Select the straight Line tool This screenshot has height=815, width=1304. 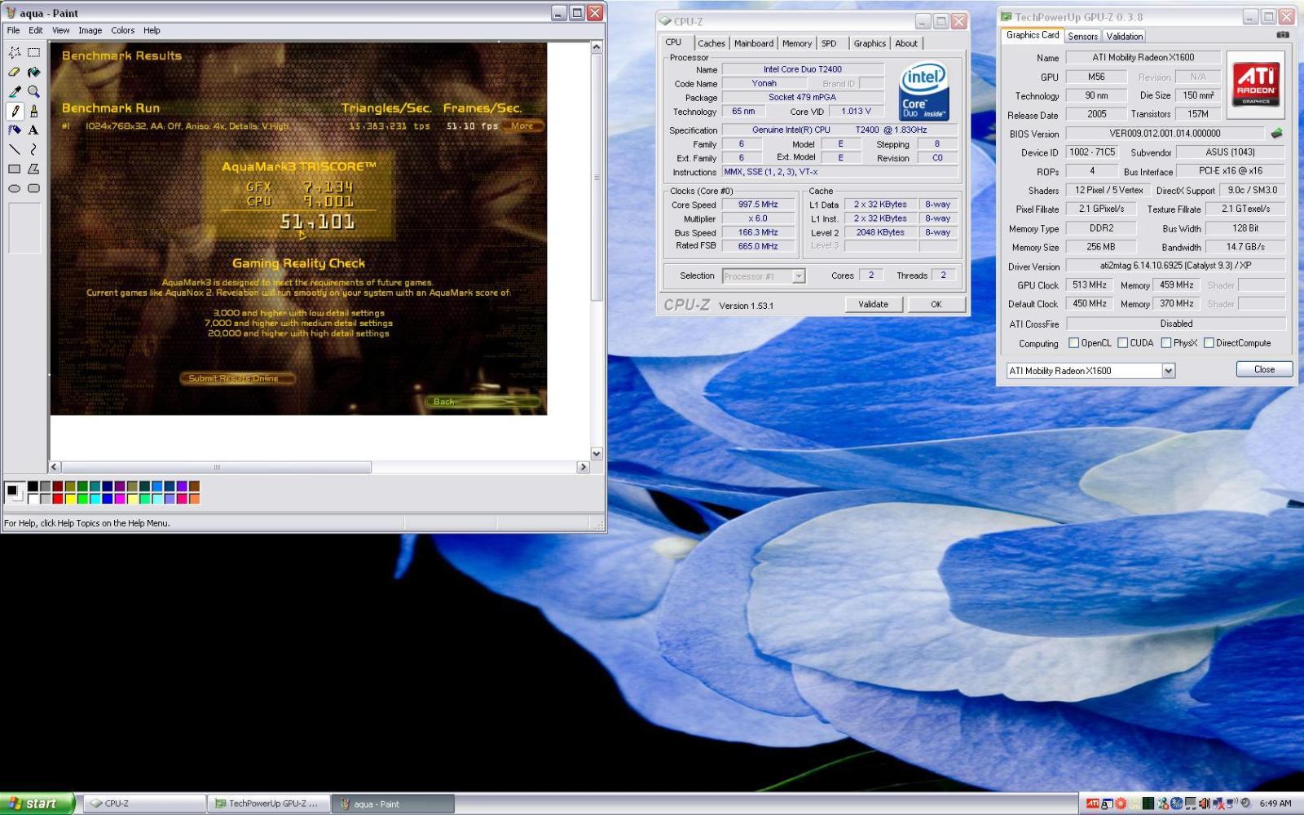click(x=15, y=149)
